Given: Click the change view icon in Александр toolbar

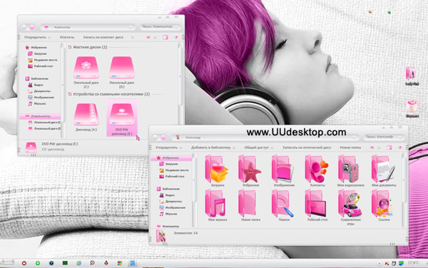Looking at the screenshot, I should click(372, 148).
